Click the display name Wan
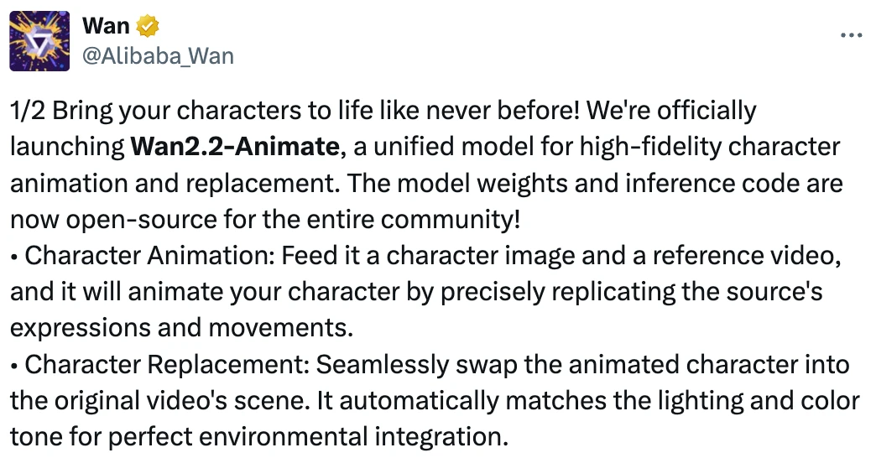This screenshot has height=458, width=876. tap(106, 26)
